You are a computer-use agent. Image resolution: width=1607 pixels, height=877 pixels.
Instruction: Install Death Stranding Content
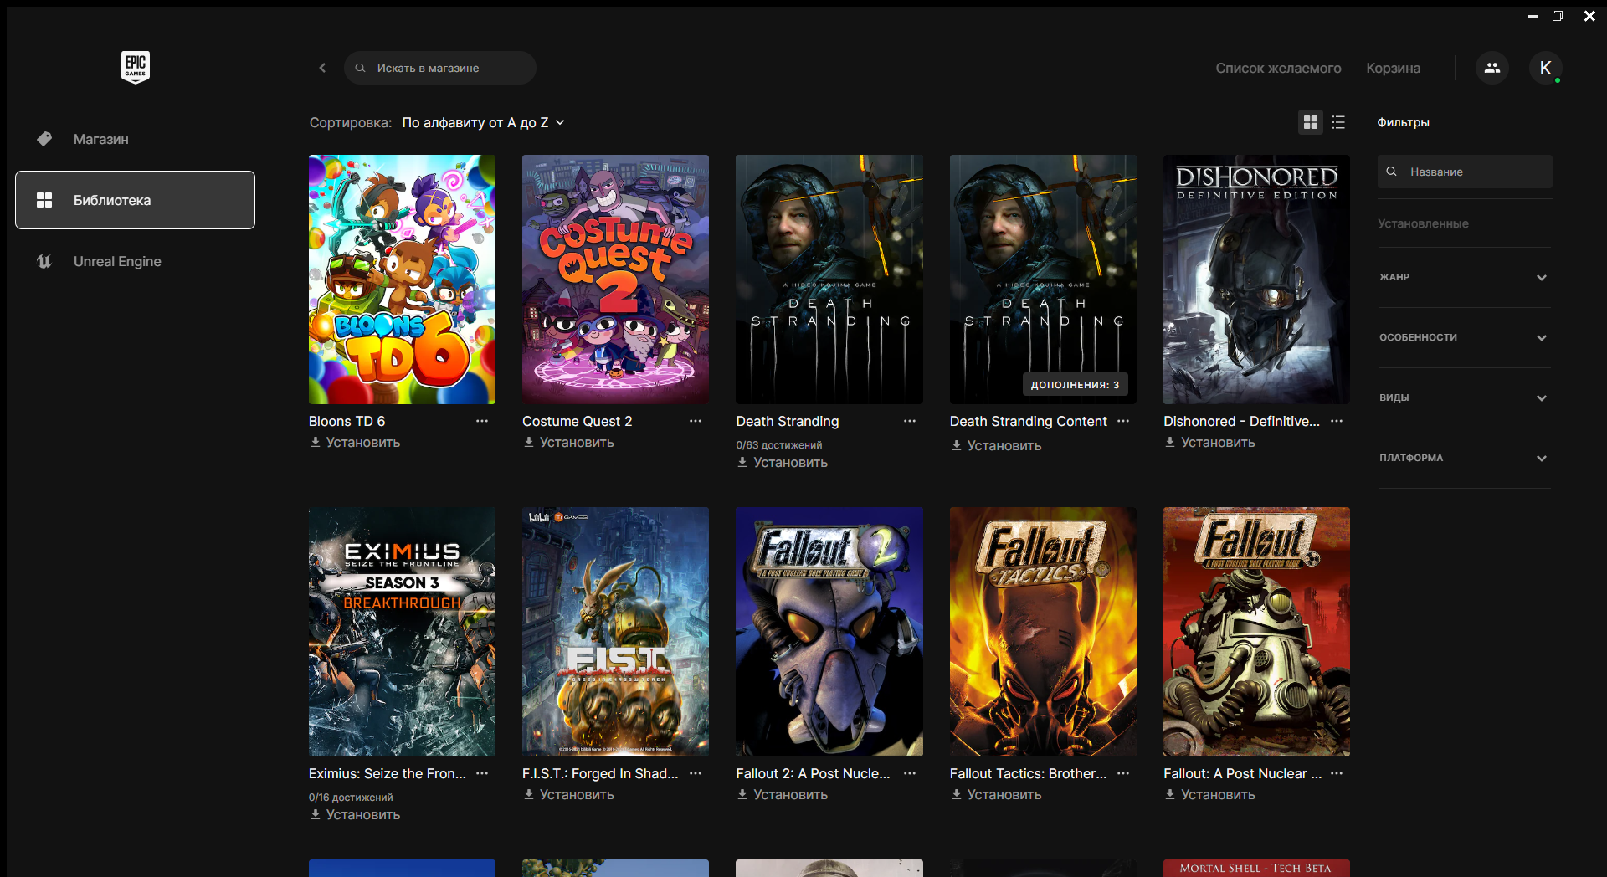click(996, 445)
